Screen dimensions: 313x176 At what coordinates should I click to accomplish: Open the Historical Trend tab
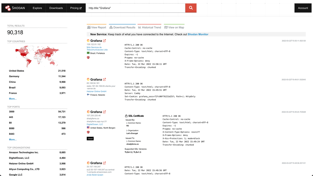click(149, 27)
